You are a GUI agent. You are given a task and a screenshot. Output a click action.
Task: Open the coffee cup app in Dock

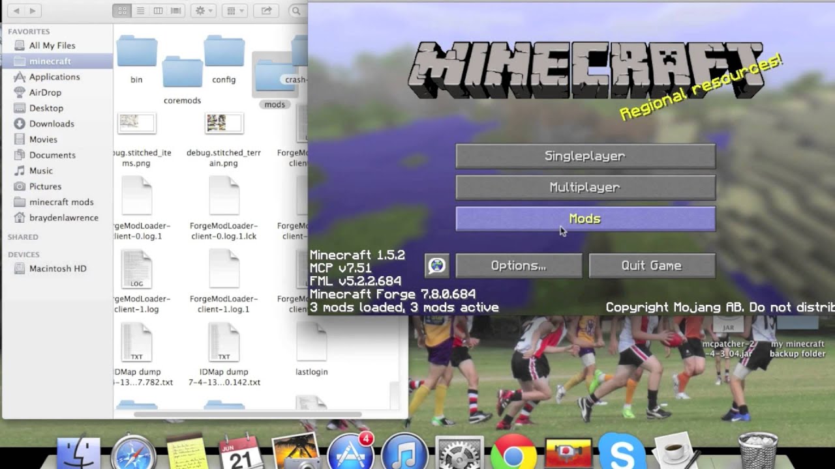click(x=676, y=452)
